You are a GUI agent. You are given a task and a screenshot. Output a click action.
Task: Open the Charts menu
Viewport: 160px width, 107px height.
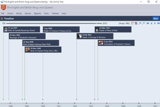tap(10, 13)
